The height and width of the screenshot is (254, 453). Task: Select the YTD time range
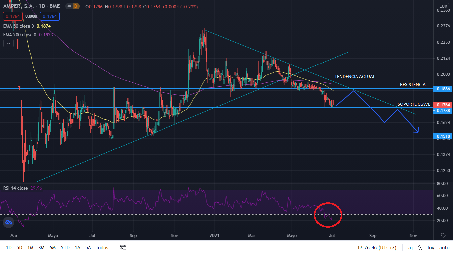pos(65,247)
